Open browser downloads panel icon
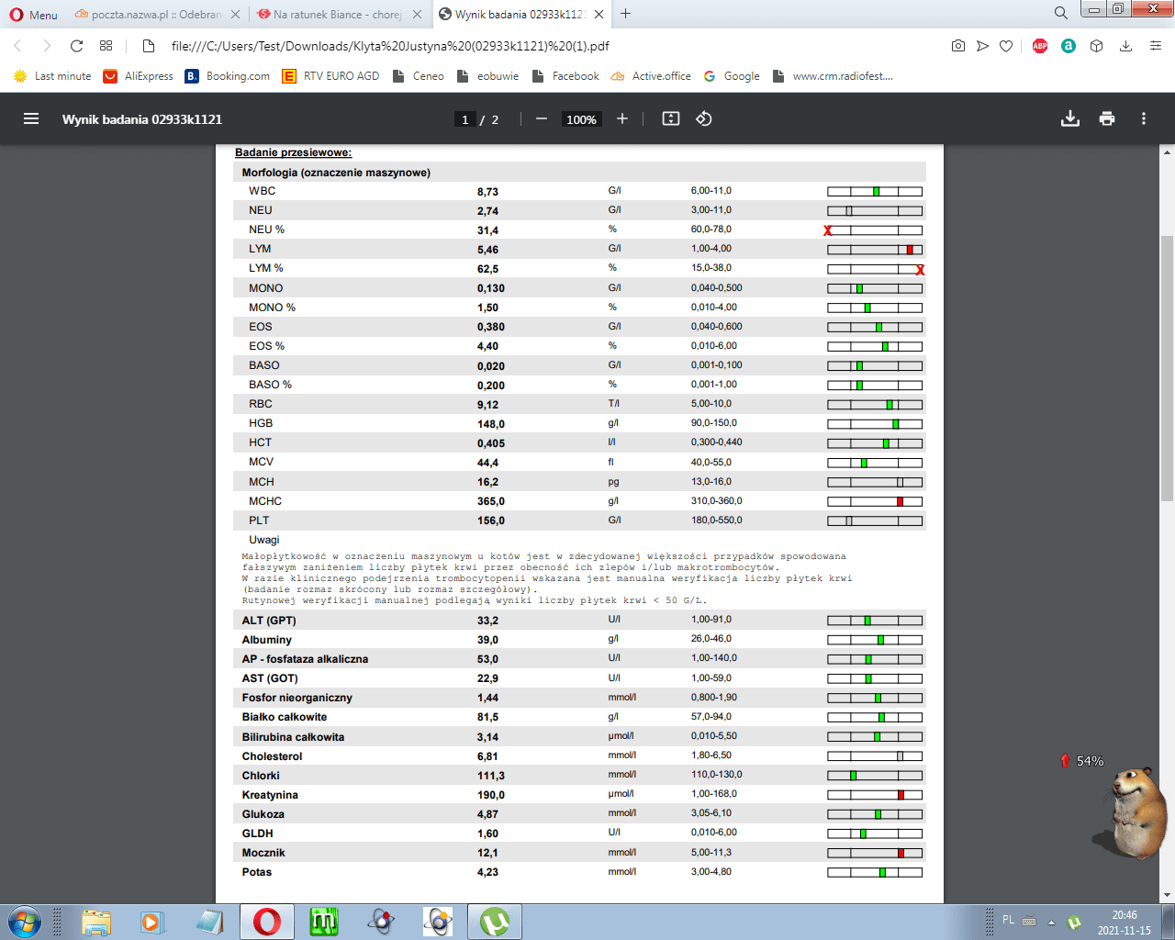 click(1125, 46)
